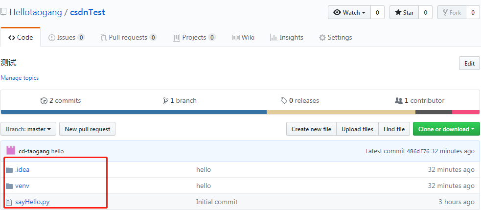Click the Insights bar graph icon
This screenshot has width=481, height=210.
[274, 38]
